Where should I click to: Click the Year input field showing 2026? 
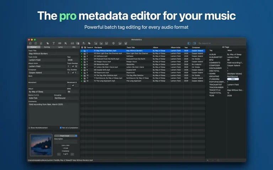73,60
